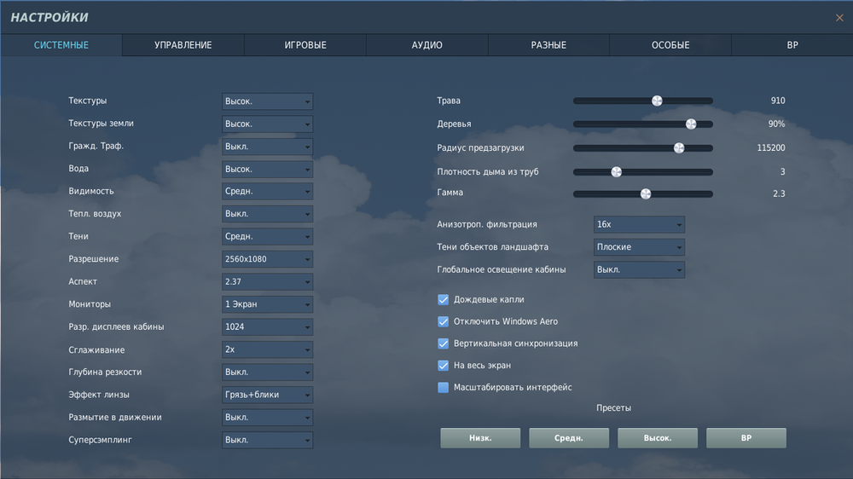Open the Эффект линзы dropdown
Image resolution: width=853 pixels, height=479 pixels.
(x=267, y=395)
